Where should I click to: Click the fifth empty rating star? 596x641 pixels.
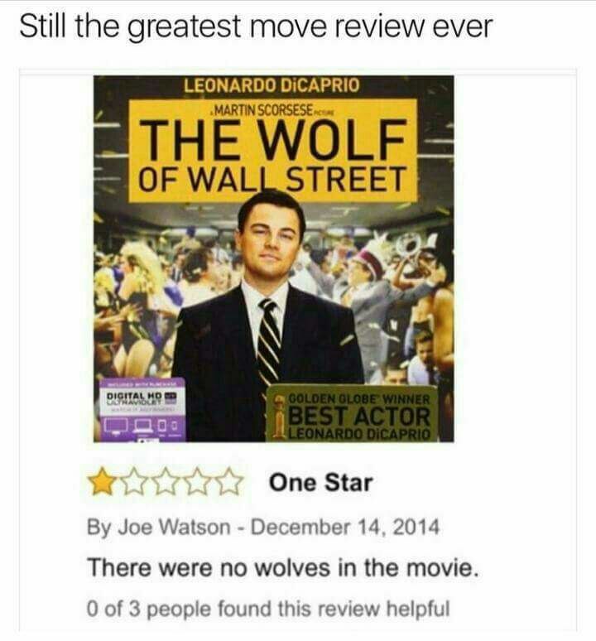coord(228,482)
